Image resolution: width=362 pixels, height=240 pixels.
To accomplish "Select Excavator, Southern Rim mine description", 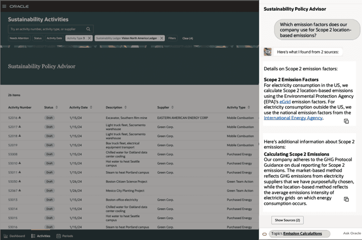I will [126, 118].
